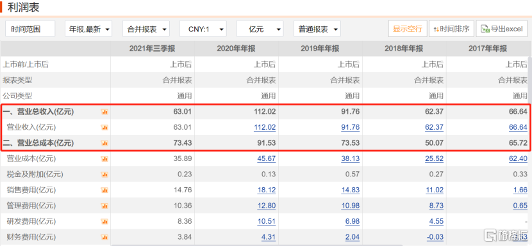Select the 2018年年报 column header

click(404, 49)
